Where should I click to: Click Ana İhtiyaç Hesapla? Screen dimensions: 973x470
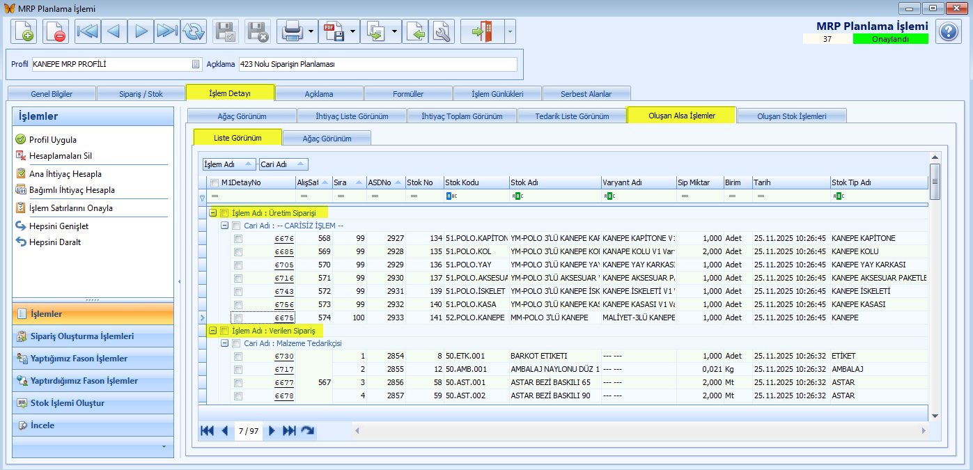[65, 174]
